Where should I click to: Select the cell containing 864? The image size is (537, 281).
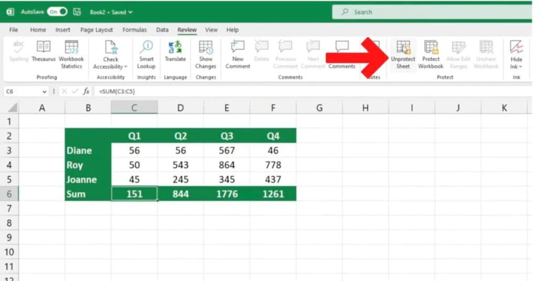click(227, 165)
